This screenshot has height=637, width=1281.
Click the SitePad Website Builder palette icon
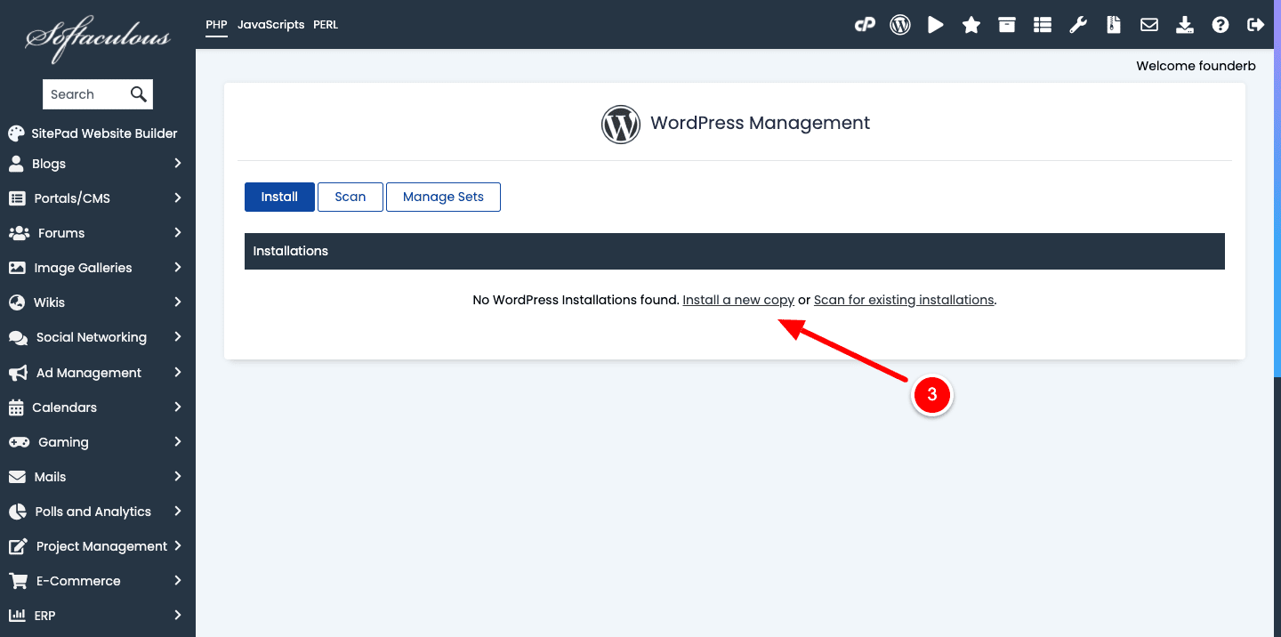[16, 133]
